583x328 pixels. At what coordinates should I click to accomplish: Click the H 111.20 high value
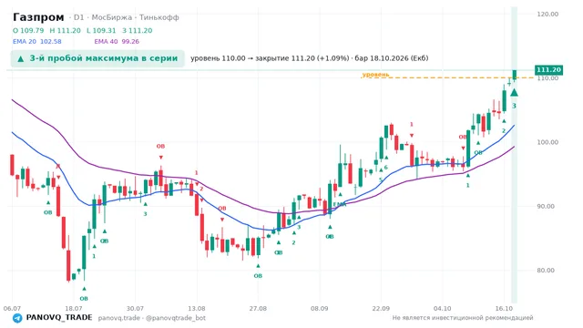(65, 30)
